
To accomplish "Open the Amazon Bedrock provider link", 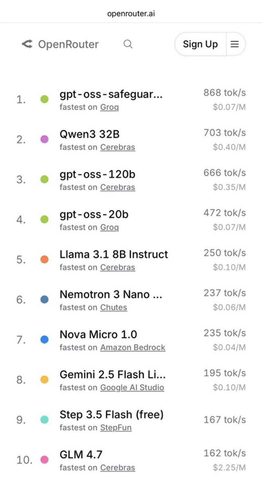I will (133, 347).
